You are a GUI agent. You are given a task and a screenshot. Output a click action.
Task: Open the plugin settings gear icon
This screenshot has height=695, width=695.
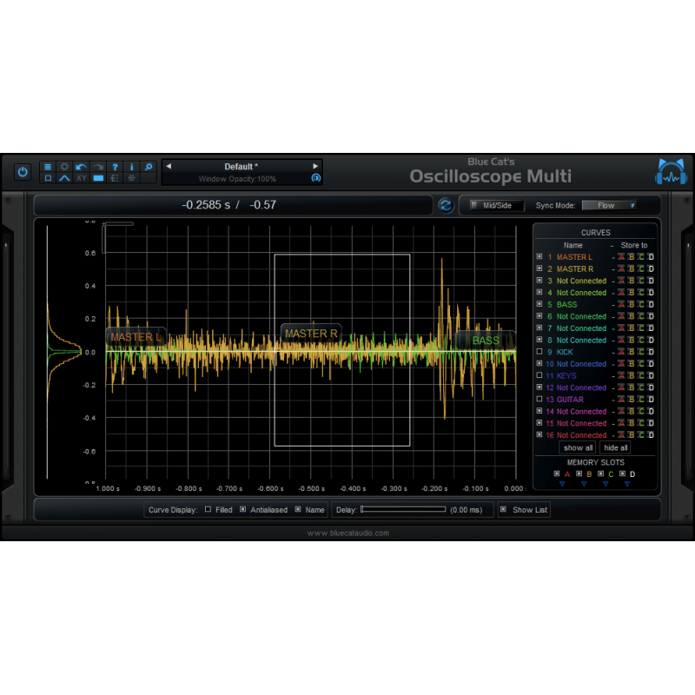click(64, 167)
